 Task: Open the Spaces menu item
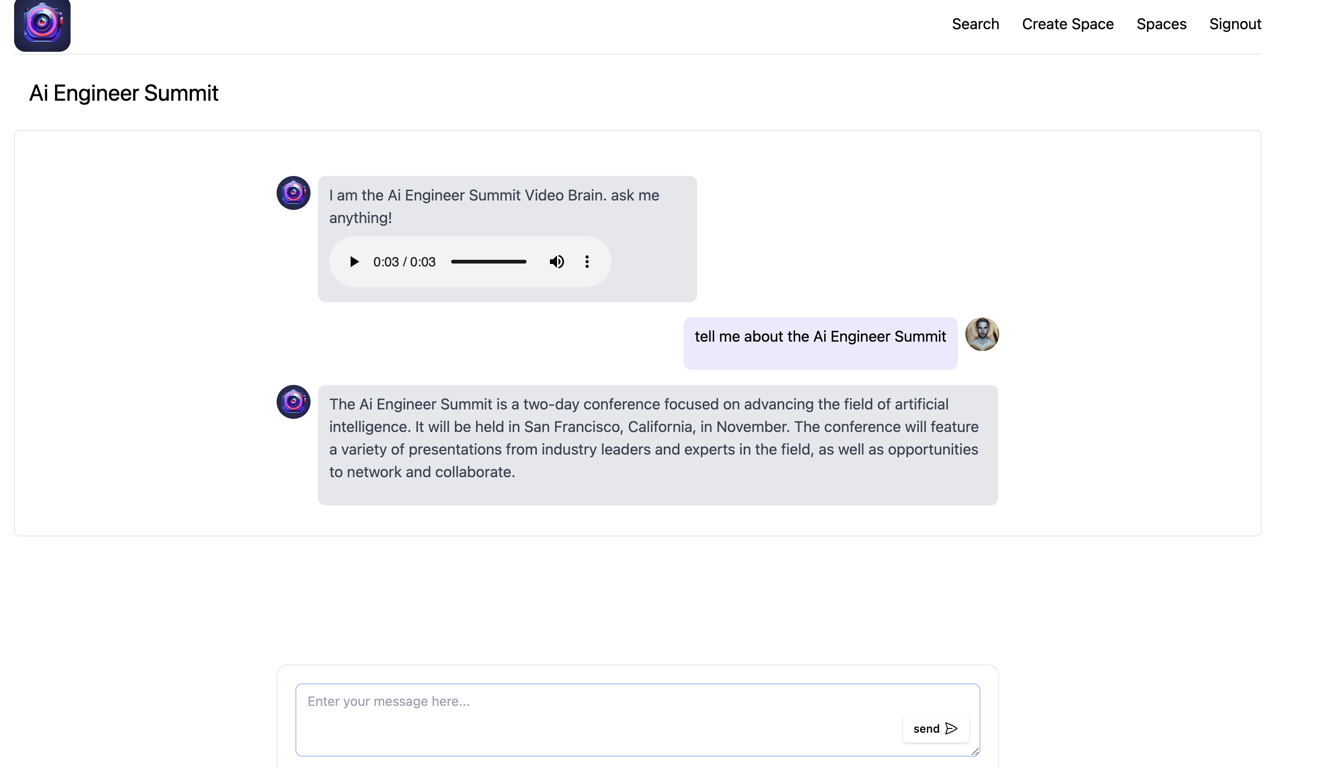pyautogui.click(x=1161, y=24)
